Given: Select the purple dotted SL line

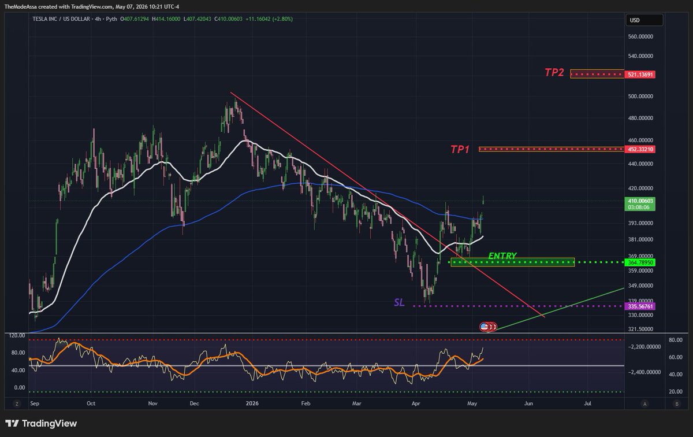Looking at the screenshot, I should coord(519,306).
